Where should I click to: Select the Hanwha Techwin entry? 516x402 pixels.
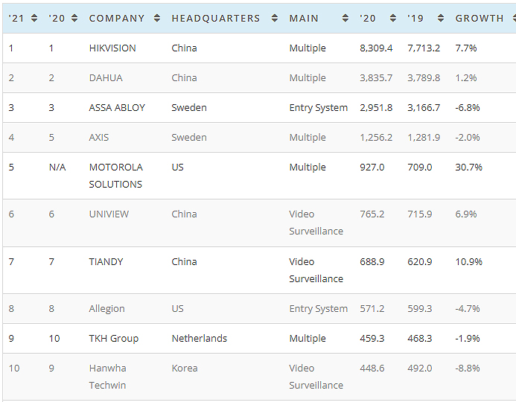point(107,376)
